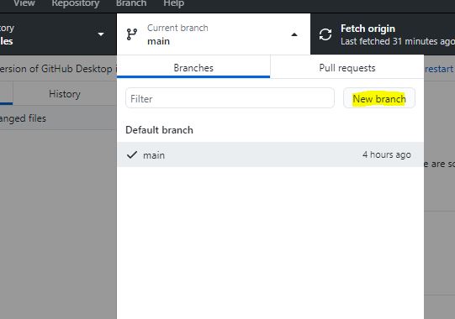Select the Branches tab

193,68
